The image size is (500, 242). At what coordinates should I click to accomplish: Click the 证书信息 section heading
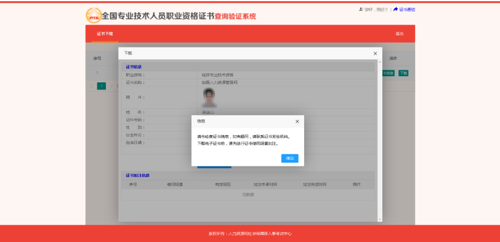133,67
